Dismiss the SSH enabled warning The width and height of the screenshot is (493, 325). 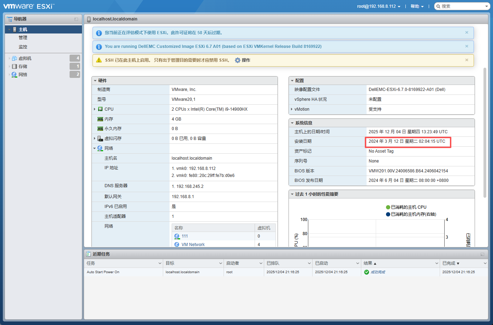467,60
